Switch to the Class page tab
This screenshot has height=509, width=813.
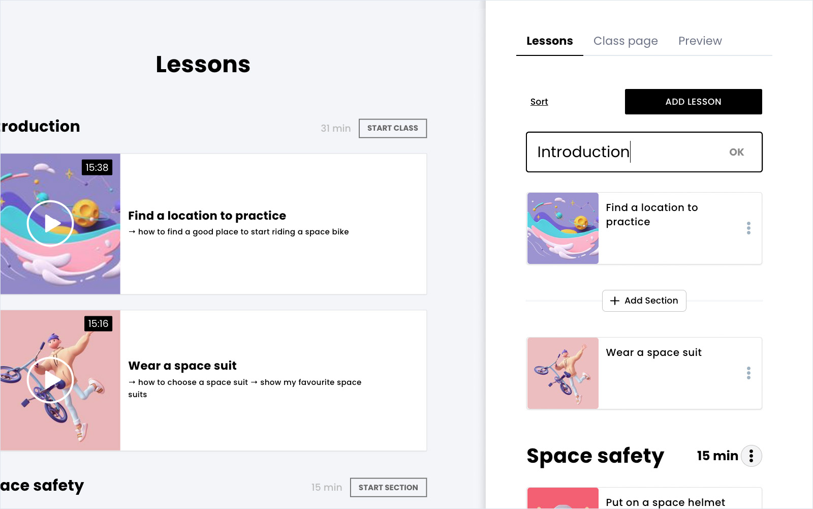(x=626, y=41)
